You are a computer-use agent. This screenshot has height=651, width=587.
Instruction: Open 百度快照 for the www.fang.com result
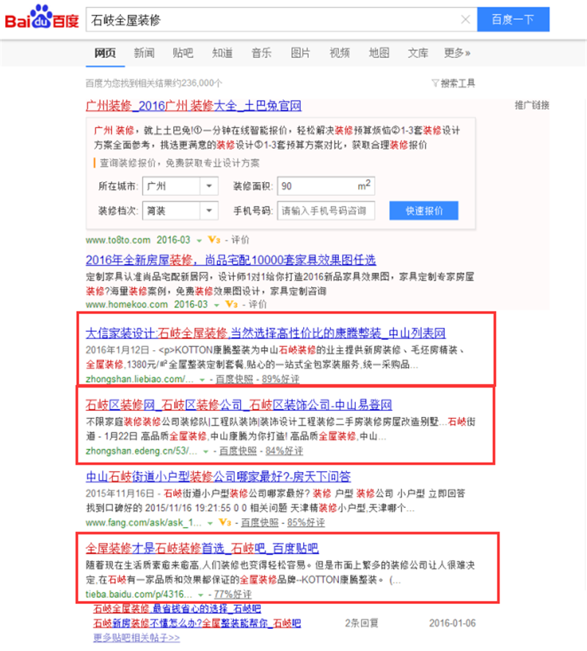(260, 523)
